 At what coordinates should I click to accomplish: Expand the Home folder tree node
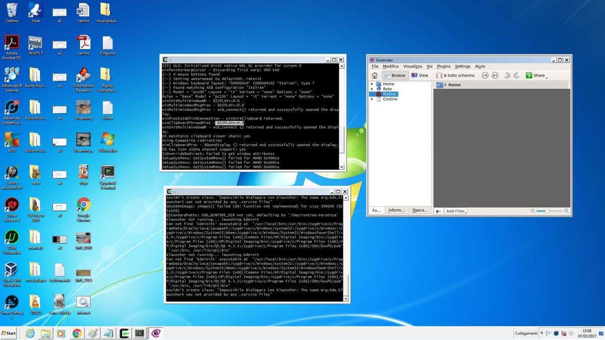(x=372, y=84)
